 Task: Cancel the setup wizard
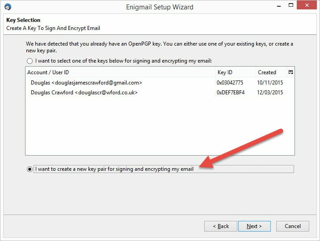coord(292,226)
